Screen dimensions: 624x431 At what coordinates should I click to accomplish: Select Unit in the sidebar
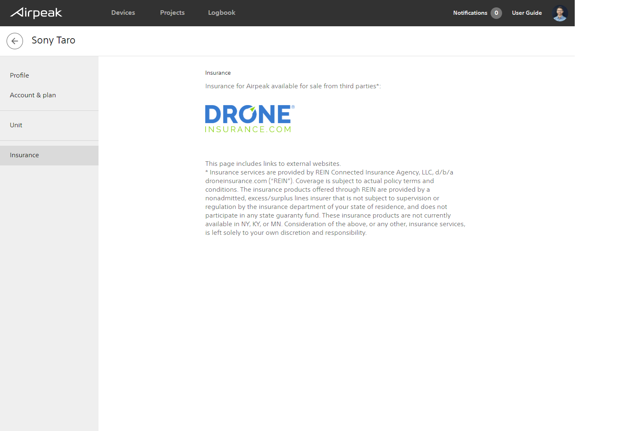tap(49, 125)
